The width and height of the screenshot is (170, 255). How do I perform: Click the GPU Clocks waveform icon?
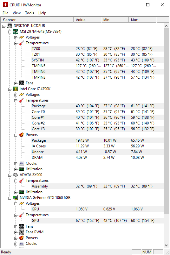(x=22, y=244)
